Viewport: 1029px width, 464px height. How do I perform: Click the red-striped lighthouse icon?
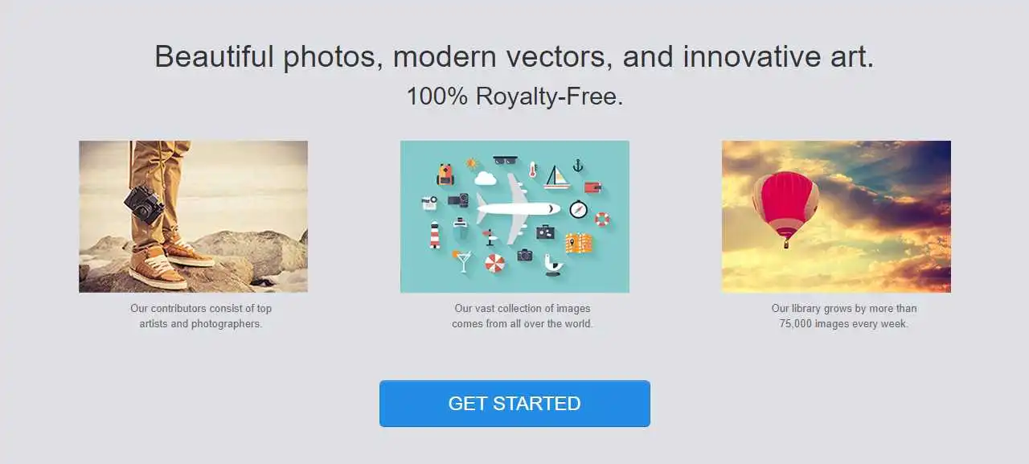click(x=435, y=235)
